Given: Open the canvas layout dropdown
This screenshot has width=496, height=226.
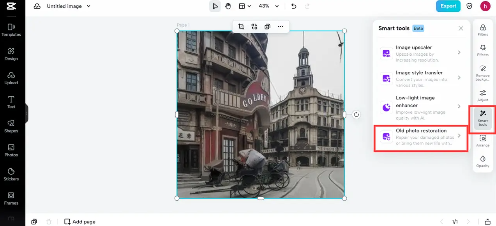Looking at the screenshot, I should (x=245, y=6).
